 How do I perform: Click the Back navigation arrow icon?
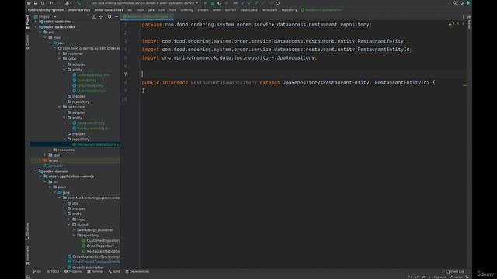(x=51, y=3)
